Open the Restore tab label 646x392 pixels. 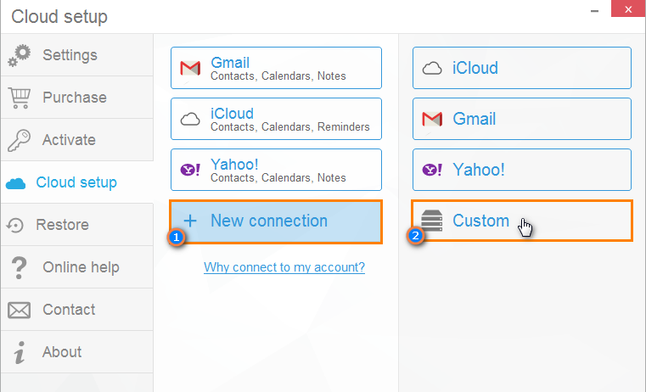62,225
